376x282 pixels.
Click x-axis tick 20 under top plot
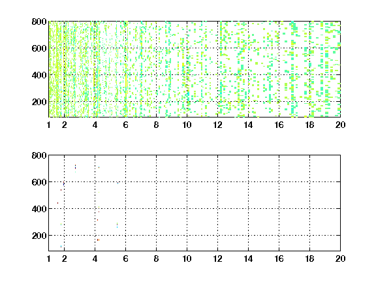coord(340,125)
